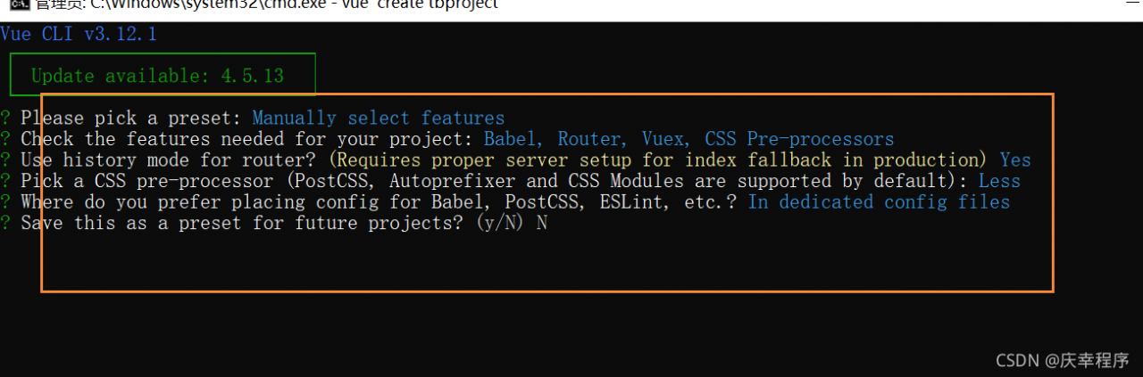
Task: Click the 'Vue CLI v3.12.1' header text
Action: point(79,35)
